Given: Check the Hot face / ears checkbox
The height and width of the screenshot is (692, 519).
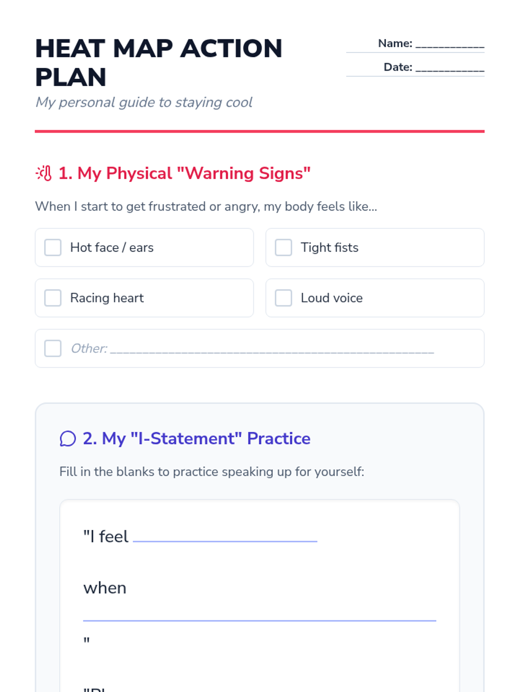Looking at the screenshot, I should pyautogui.click(x=53, y=248).
